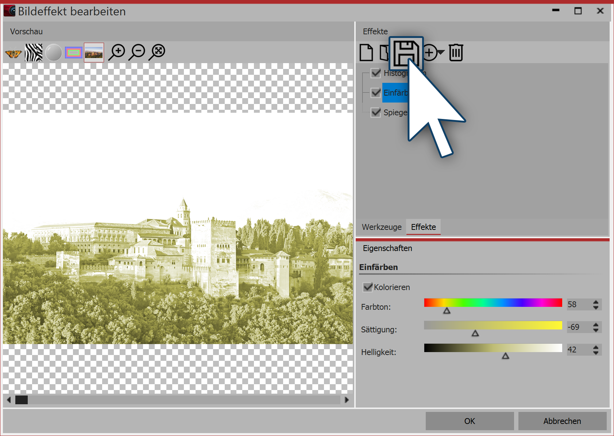Click the Abbrechen button
The image size is (614, 436).
[x=562, y=421]
